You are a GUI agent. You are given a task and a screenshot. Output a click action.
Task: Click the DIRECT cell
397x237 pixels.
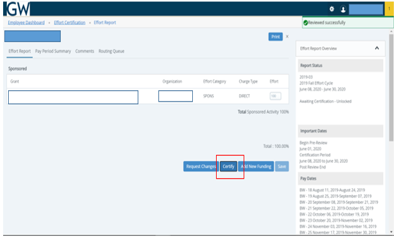(244, 96)
